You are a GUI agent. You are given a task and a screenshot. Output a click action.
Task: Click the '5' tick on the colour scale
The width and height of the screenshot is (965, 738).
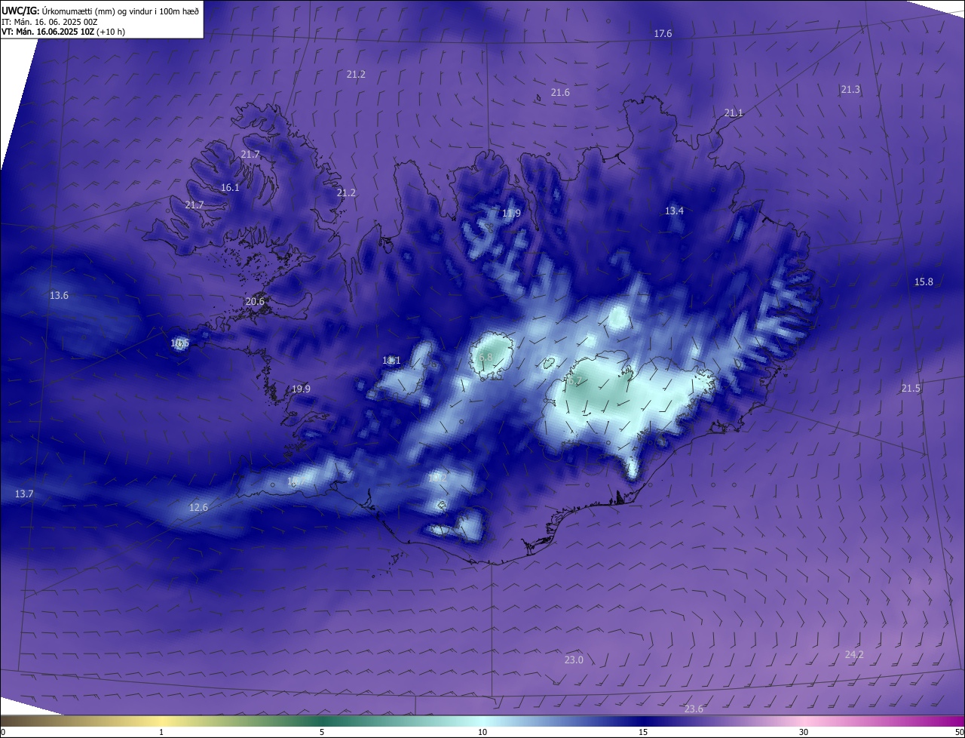click(x=322, y=733)
